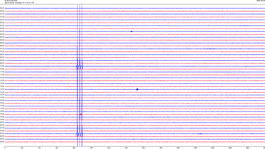265x149 pixels.
Task: Select the 01:00 trace time label
Action: point(2,14)
